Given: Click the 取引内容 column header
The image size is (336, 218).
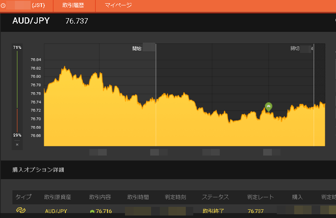Looking at the screenshot, I should (x=100, y=197).
